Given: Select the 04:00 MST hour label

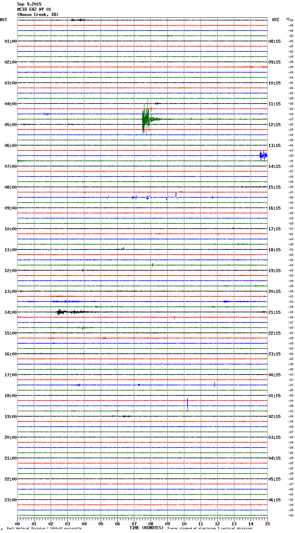Looking at the screenshot, I should [11, 104].
